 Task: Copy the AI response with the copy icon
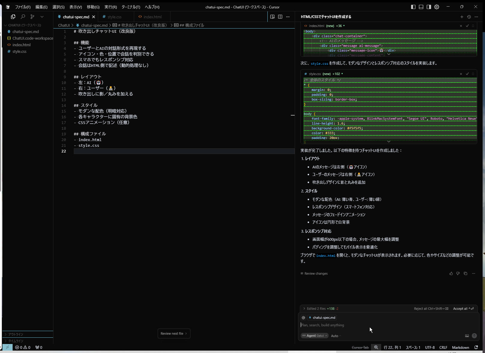click(465, 273)
